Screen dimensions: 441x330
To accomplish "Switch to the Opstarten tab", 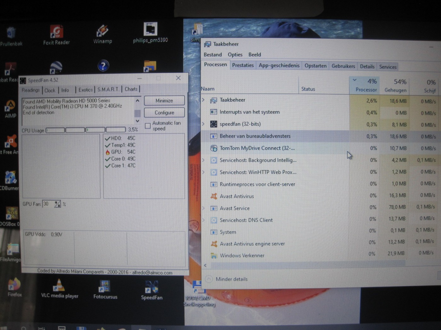I will tap(315, 66).
